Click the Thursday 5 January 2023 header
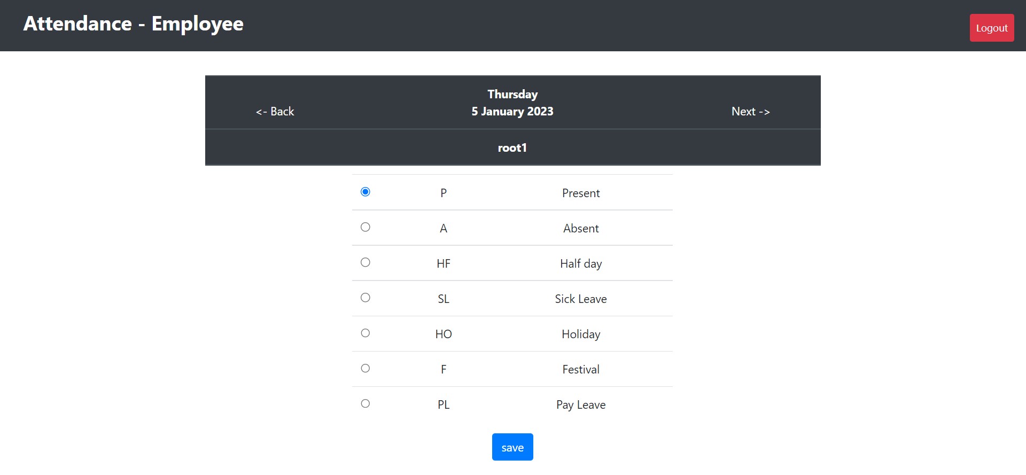The image size is (1026, 475). tap(512, 103)
